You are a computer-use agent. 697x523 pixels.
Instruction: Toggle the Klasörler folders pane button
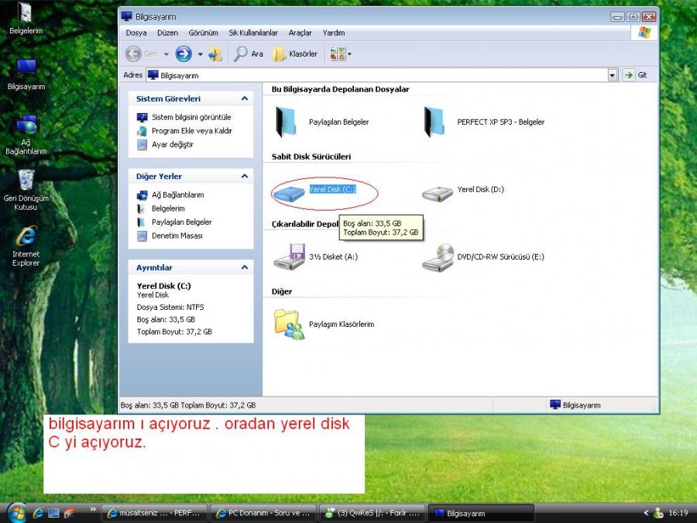295,53
